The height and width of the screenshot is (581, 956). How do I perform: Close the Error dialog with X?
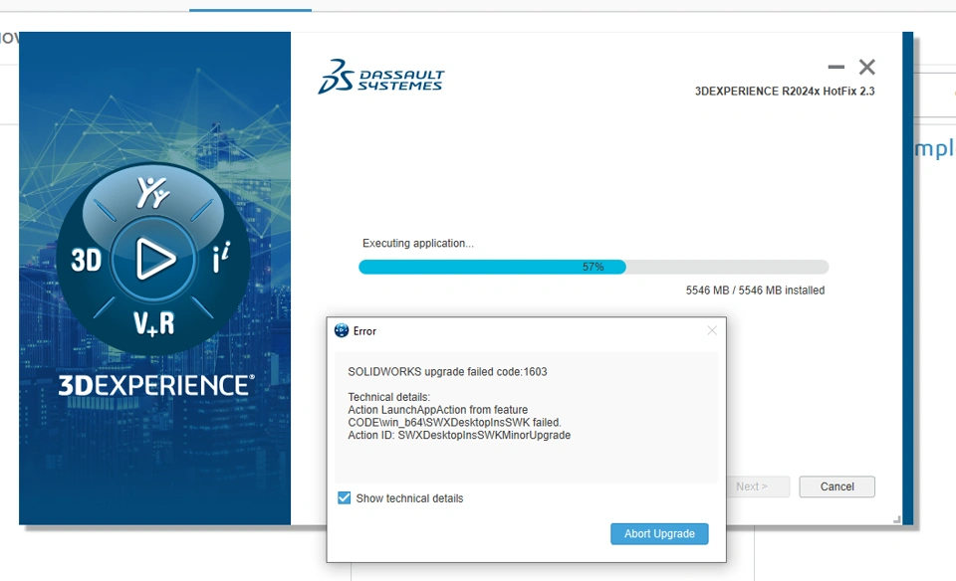click(711, 330)
